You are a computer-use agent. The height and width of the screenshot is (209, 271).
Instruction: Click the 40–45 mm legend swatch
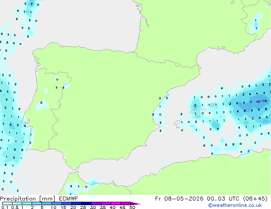point(116,203)
